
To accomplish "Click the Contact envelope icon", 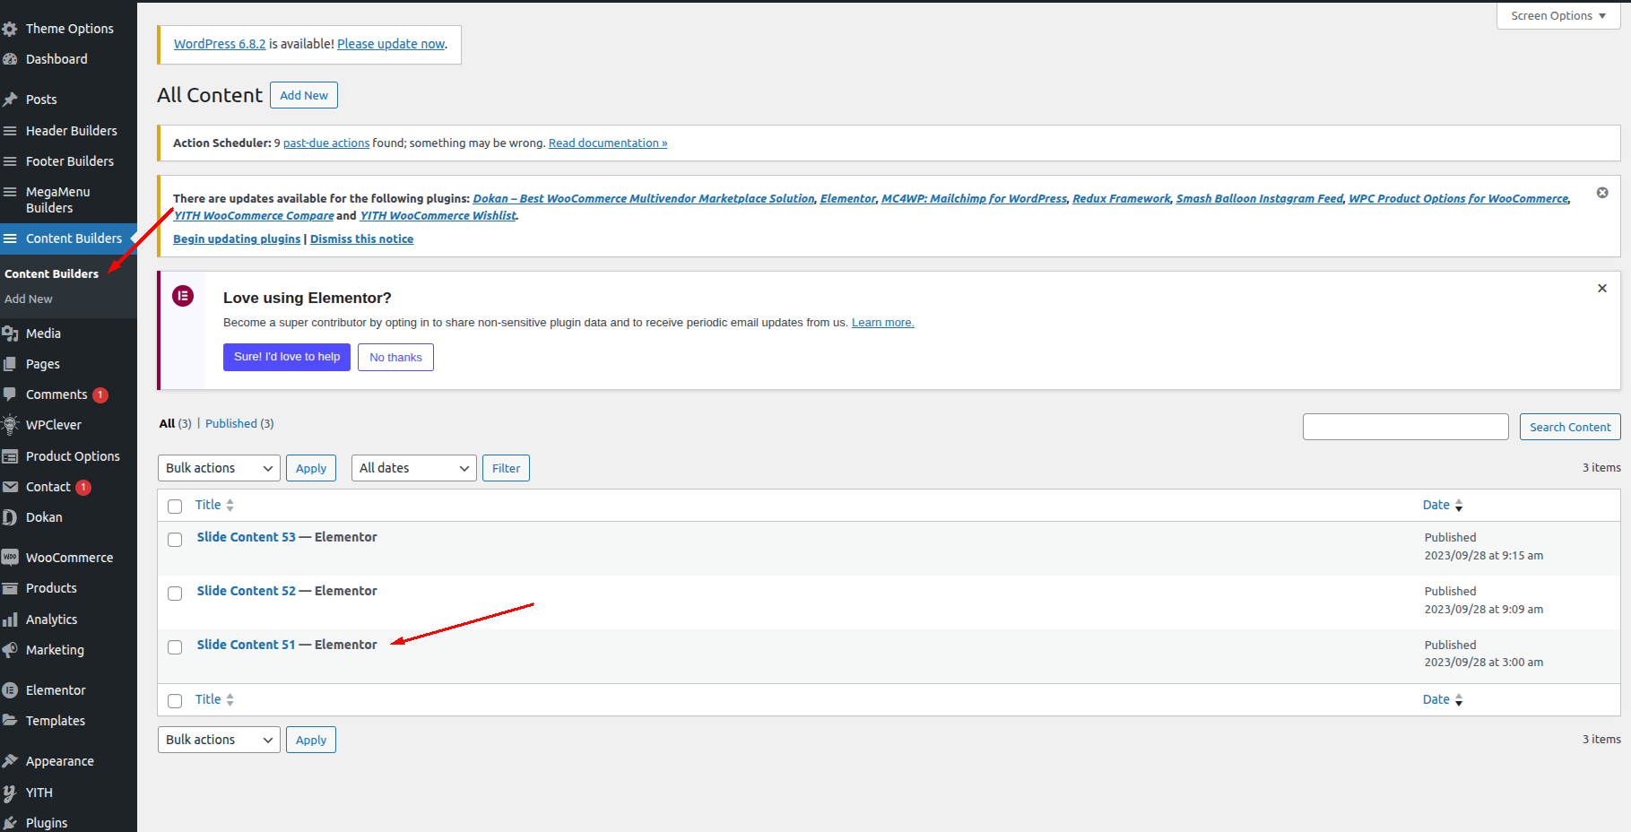I will coord(10,487).
